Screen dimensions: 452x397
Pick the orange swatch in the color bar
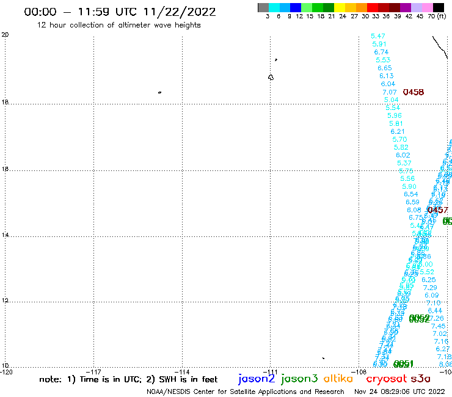pyautogui.click(x=362, y=8)
